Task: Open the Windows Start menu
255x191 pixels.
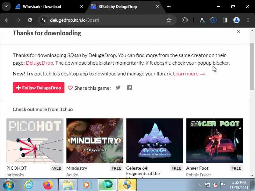Action: pos(9,185)
